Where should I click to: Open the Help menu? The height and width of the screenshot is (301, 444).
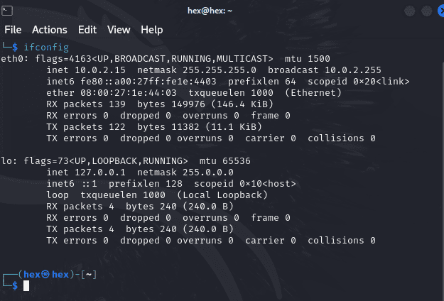tap(152, 30)
